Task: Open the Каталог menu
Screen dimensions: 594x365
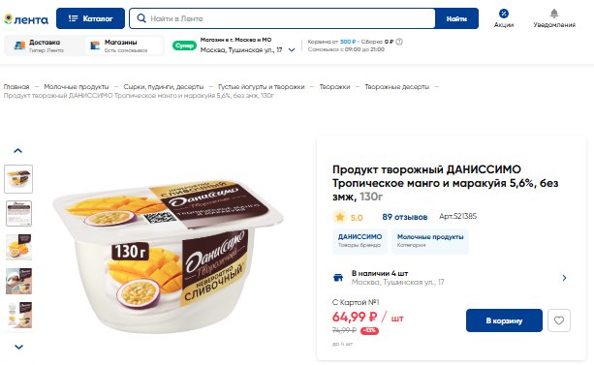Action: pos(90,18)
